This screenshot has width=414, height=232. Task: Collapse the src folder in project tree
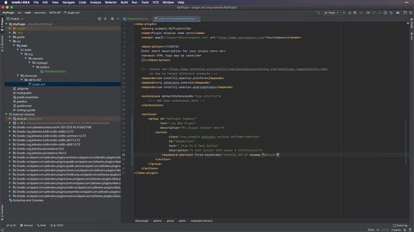point(10,41)
